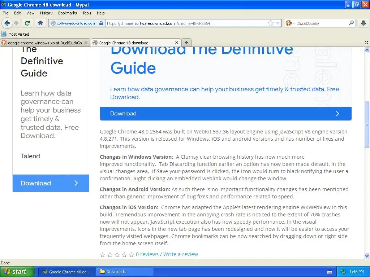The height and width of the screenshot is (277, 370).
Task: Close the DuckDuckGo tab with its X
Action: (86, 43)
